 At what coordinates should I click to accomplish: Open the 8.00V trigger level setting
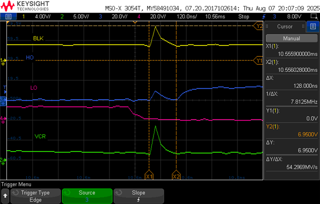(x=294, y=16)
